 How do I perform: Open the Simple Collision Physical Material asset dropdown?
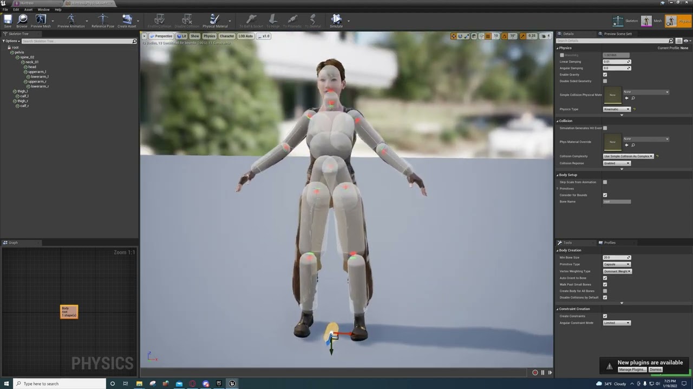tap(646, 92)
